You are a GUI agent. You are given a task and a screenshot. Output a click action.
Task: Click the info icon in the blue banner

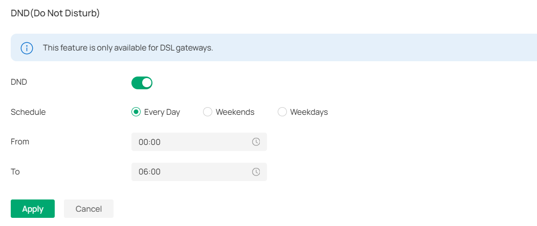coord(27,48)
